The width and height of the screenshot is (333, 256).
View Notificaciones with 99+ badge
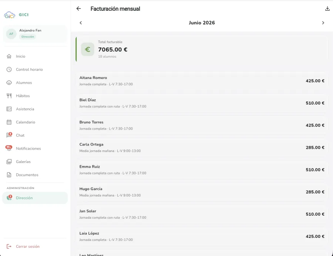pos(9,148)
